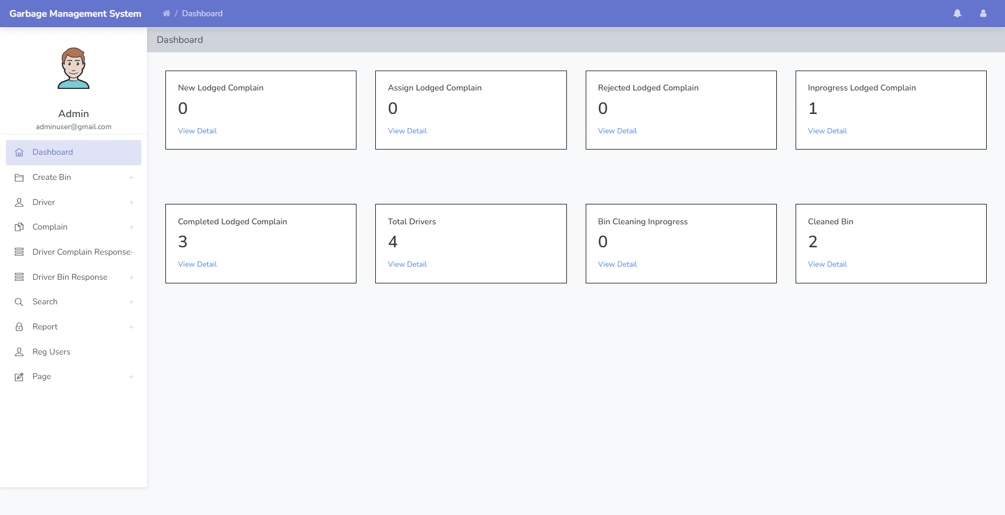Click the Report lock icon
This screenshot has width=1005, height=515.
pyautogui.click(x=19, y=327)
